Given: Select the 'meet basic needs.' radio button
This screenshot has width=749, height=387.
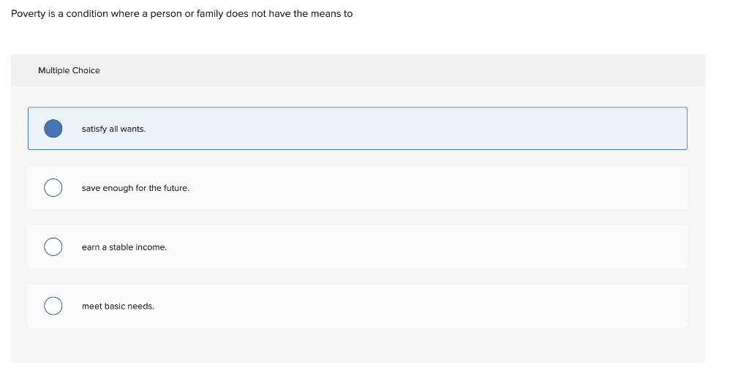Looking at the screenshot, I should pos(53,306).
